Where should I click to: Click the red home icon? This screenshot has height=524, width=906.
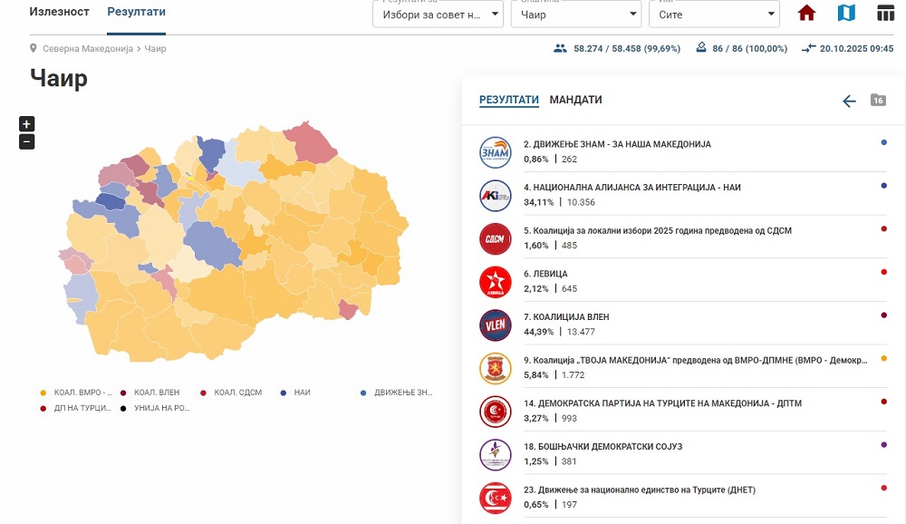click(806, 14)
